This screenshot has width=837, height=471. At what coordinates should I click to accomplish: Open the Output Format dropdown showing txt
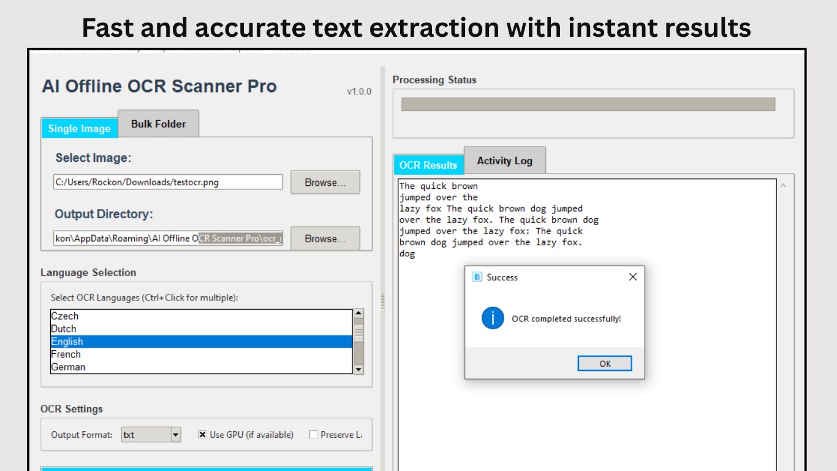pos(151,435)
